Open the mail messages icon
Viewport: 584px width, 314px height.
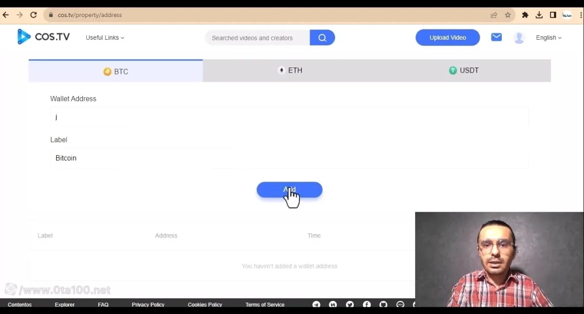point(496,37)
